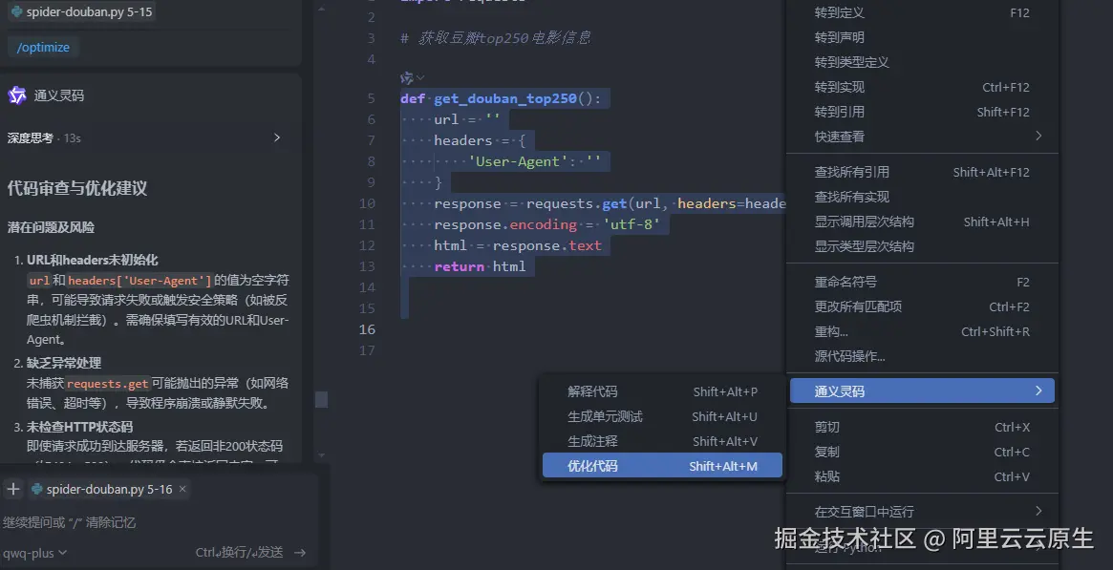Click the editor scrollbar thumb
The height and width of the screenshot is (570, 1113).
click(x=322, y=399)
